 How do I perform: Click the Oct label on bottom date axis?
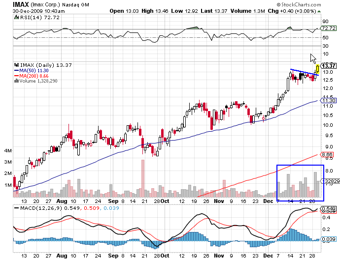point(165,251)
